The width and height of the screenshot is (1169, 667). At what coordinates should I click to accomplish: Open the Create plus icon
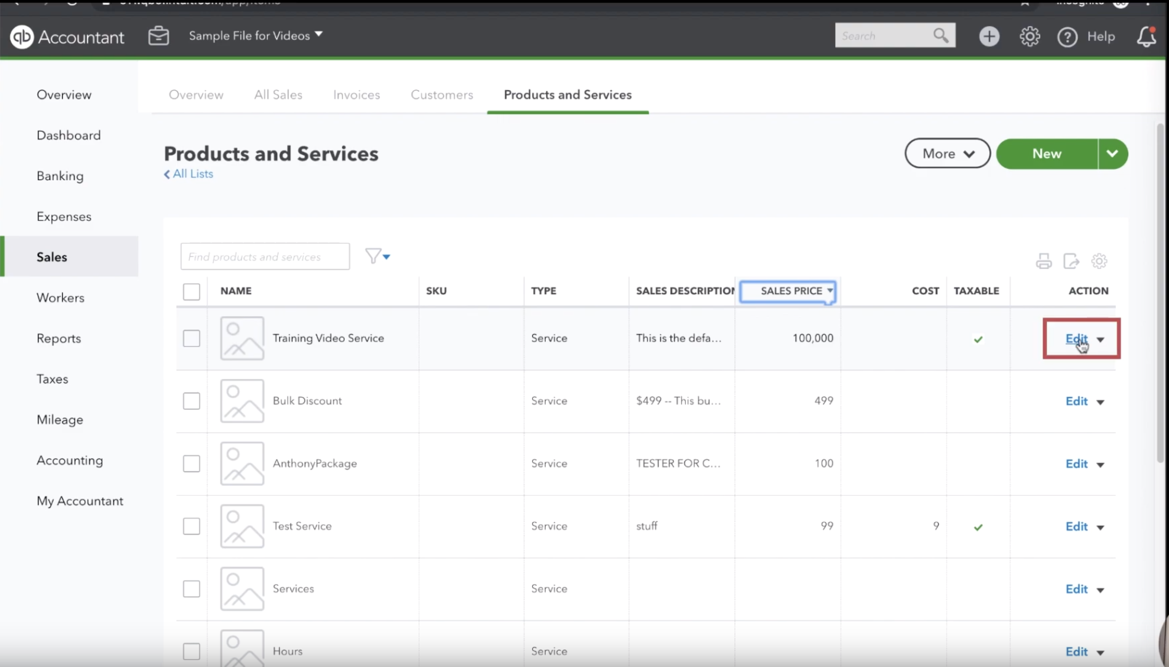point(989,36)
